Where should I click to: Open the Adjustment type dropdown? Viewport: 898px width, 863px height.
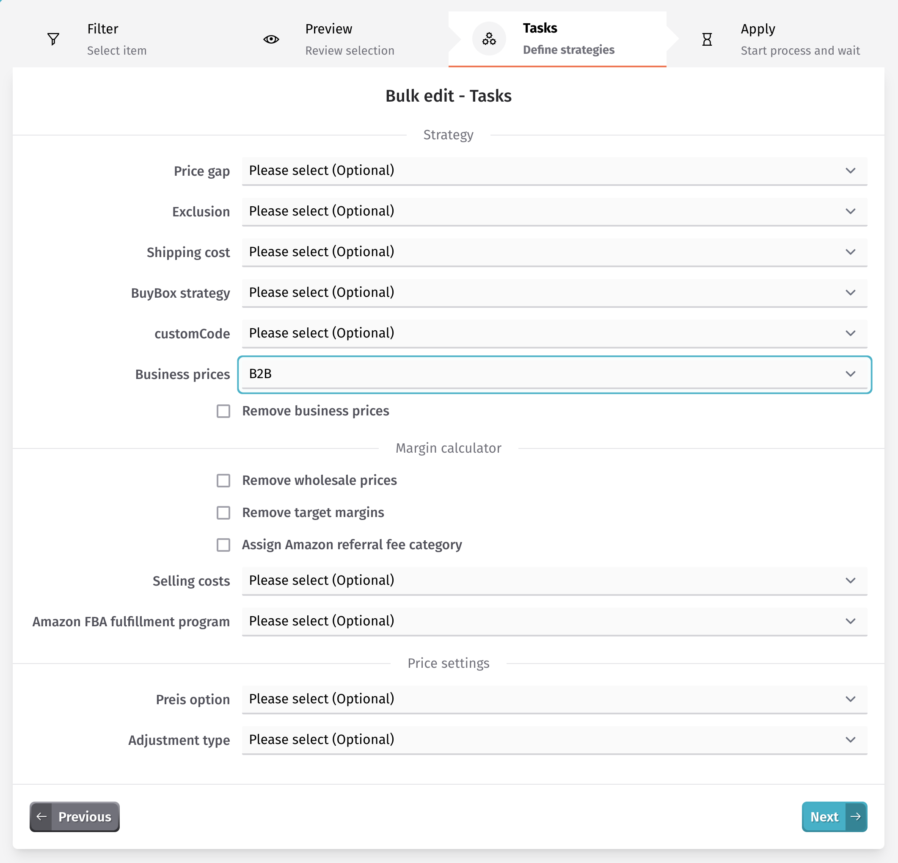(x=554, y=740)
